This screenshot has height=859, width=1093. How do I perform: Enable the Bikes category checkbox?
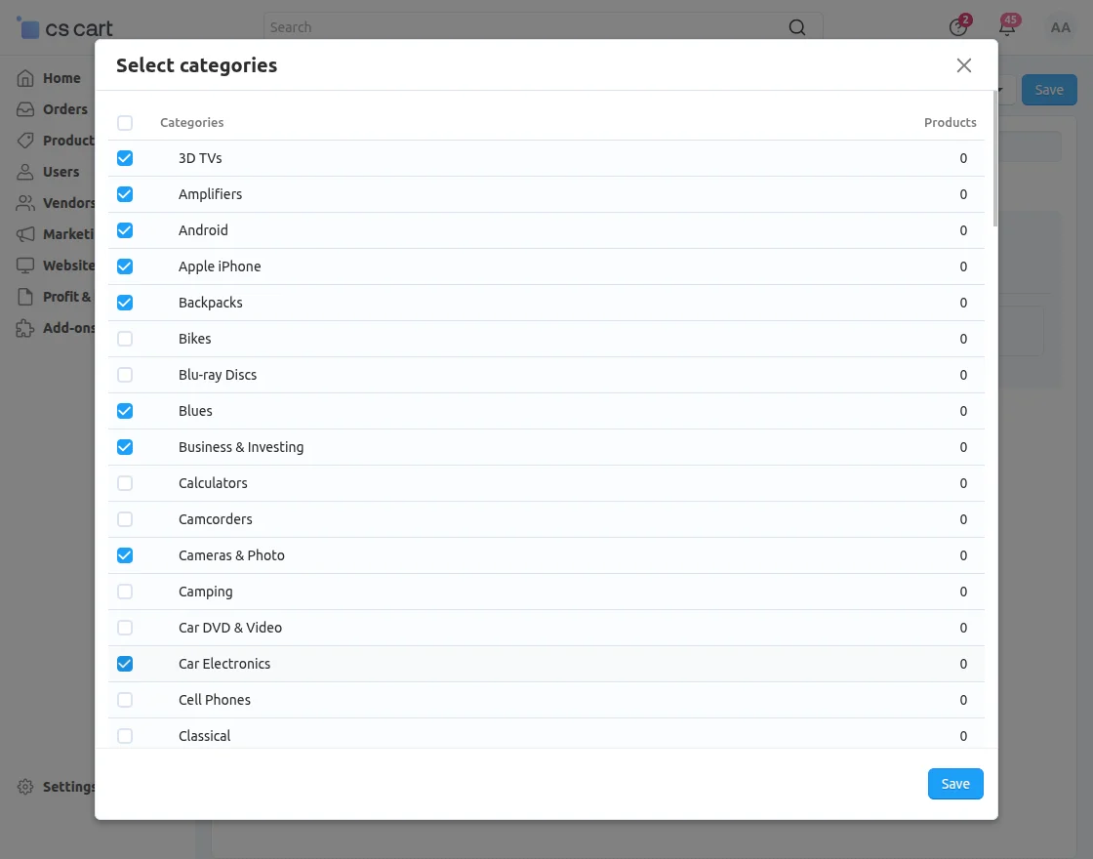pos(125,339)
